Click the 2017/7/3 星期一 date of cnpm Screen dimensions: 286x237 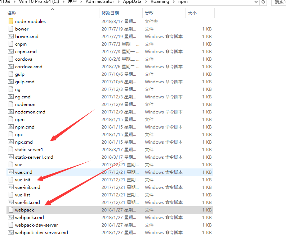120,44
